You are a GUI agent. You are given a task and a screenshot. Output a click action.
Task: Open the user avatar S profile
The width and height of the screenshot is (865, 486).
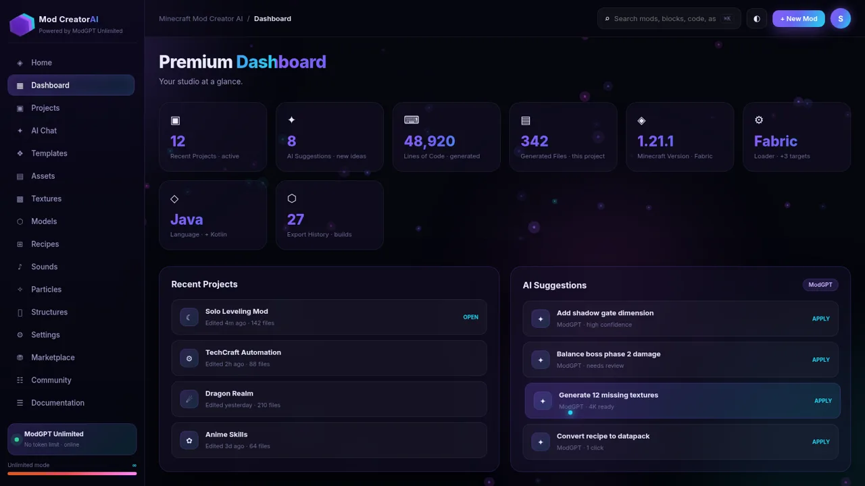841,19
